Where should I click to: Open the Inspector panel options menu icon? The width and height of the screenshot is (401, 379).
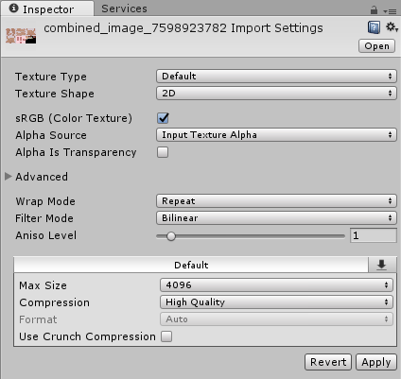(390, 11)
